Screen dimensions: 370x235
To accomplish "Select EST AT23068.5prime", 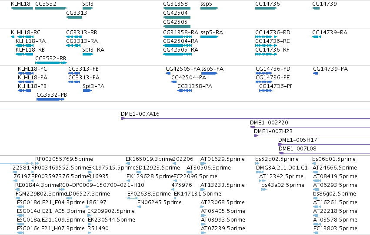I will pos(202,207).
